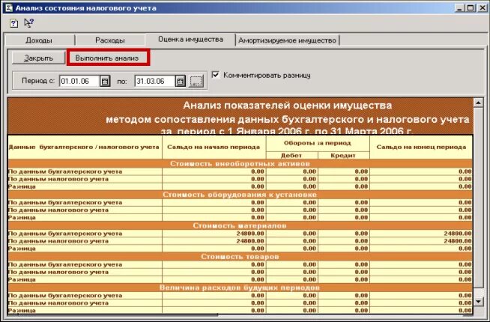Click the Дебет column header
Image resolution: width=490 pixels, height=322 pixels.
click(291, 155)
